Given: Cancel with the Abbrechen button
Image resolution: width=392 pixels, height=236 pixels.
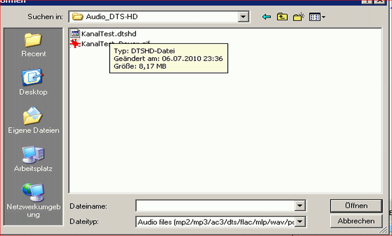Looking at the screenshot, I should coord(356,221).
